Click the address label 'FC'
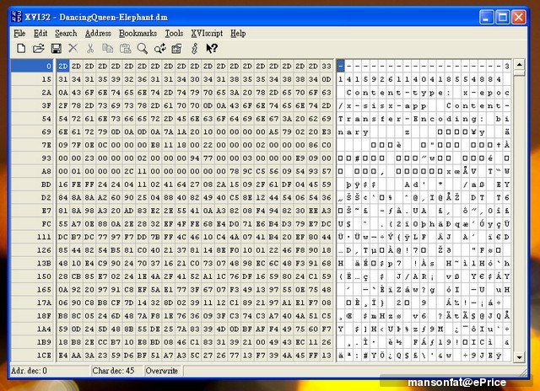 (46, 224)
